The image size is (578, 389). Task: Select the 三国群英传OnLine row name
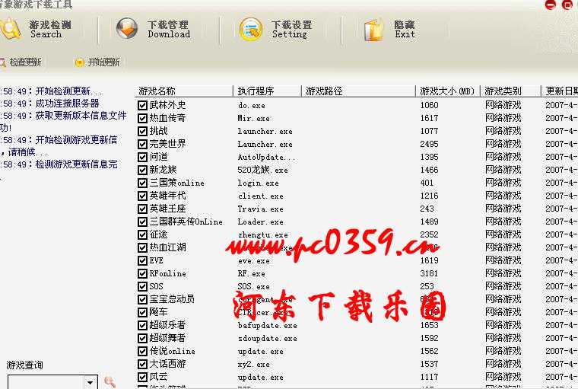(x=186, y=222)
